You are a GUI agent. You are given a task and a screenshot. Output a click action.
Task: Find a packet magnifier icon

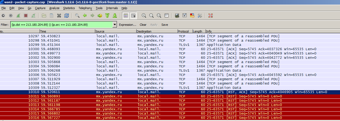[77, 16]
